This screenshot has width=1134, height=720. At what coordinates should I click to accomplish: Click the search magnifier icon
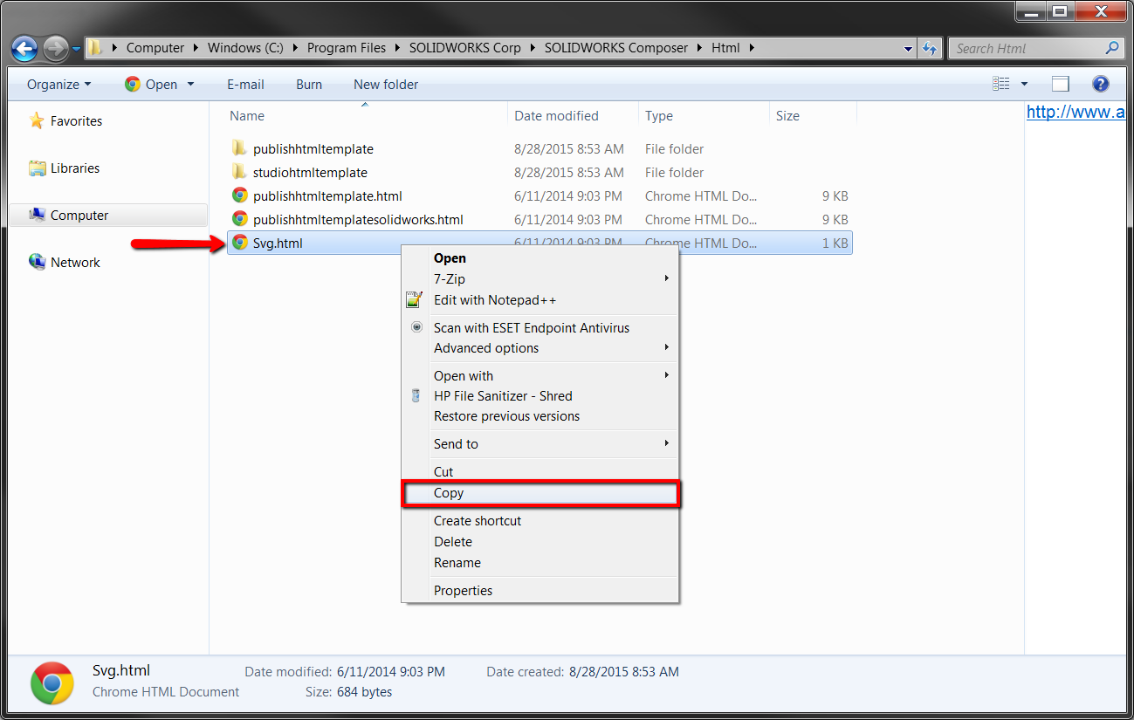1111,49
